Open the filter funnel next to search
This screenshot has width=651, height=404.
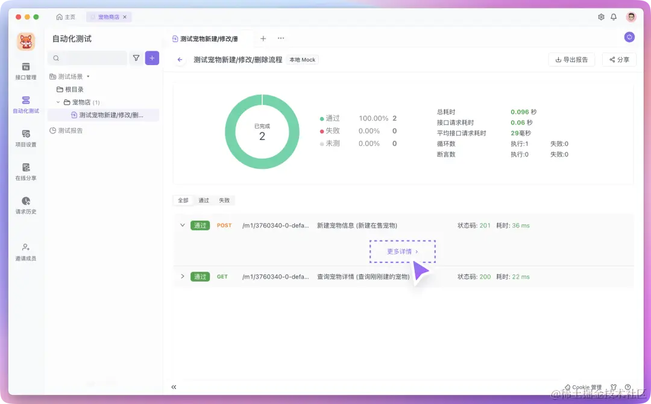tap(137, 57)
